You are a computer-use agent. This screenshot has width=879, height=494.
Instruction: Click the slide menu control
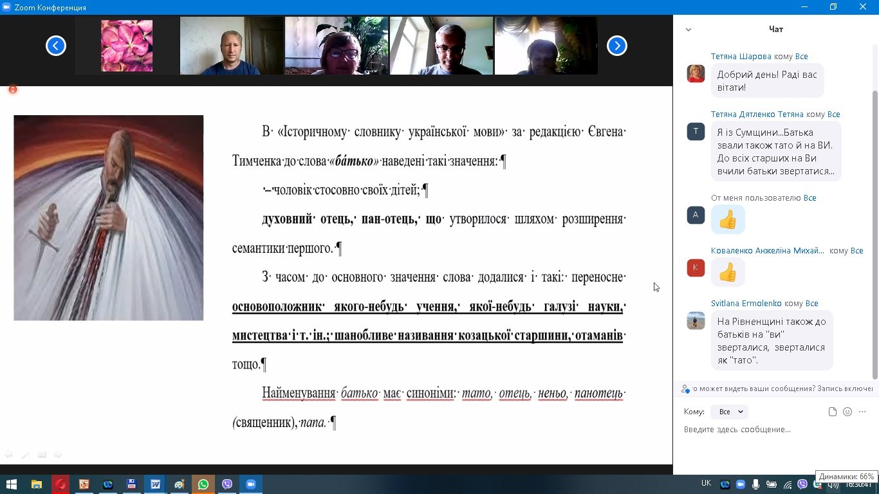pos(42,455)
